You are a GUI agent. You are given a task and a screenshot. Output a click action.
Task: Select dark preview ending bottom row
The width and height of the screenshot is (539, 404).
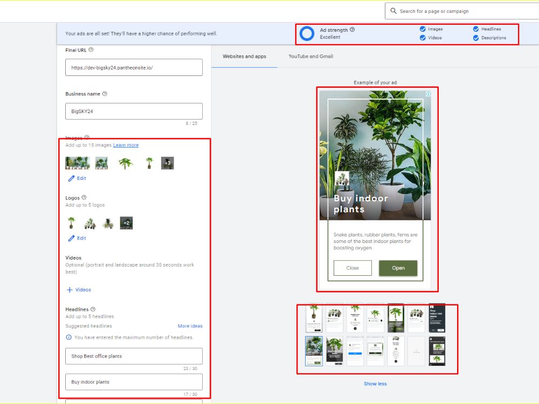click(437, 351)
